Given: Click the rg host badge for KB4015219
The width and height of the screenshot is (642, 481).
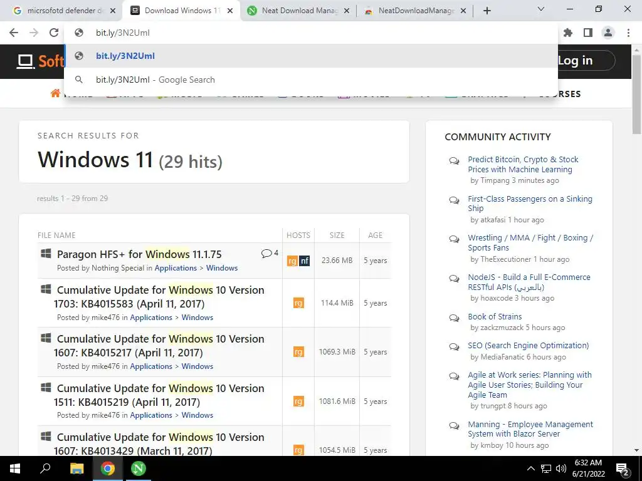Looking at the screenshot, I should 298,401.
